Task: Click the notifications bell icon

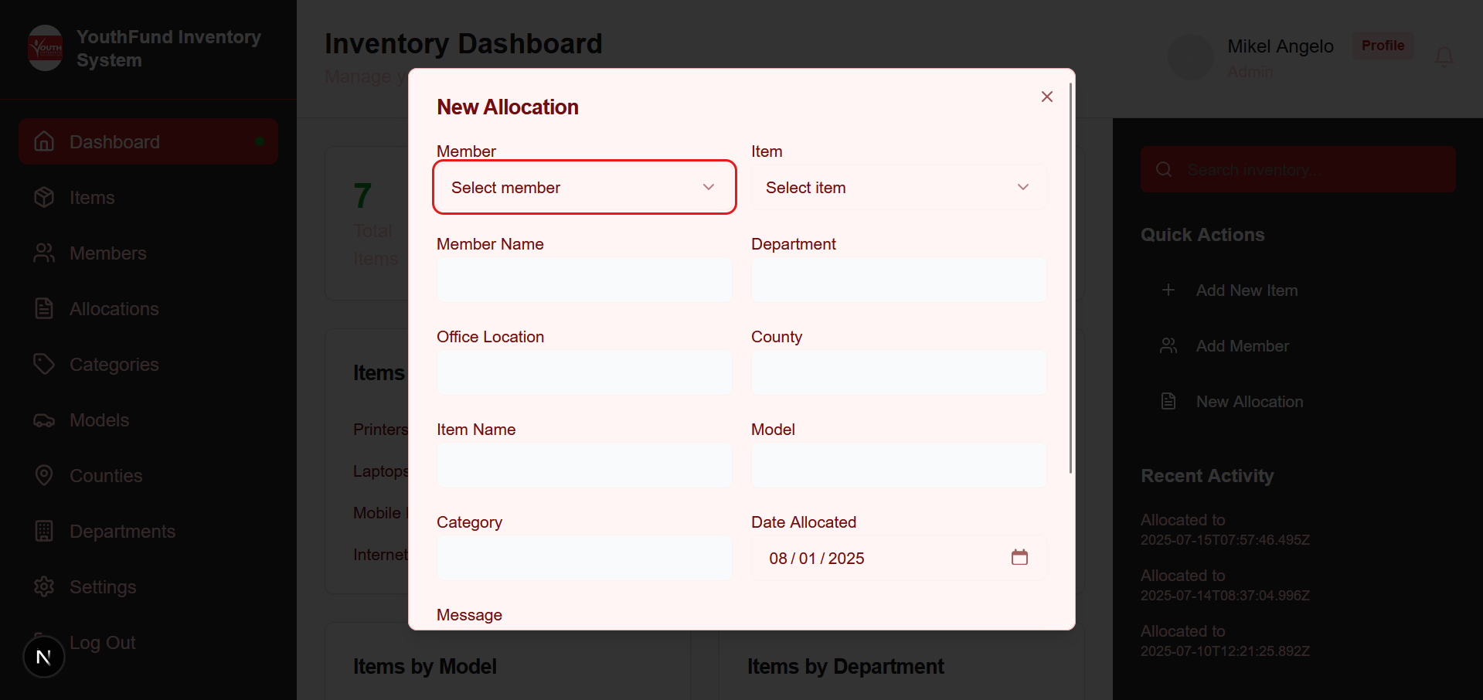Action: 1444,56
